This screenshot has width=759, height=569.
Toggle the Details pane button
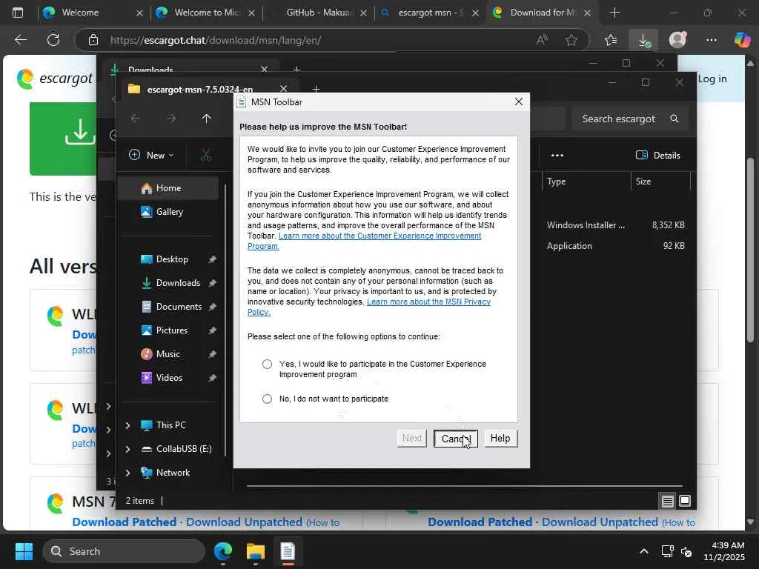tap(658, 156)
